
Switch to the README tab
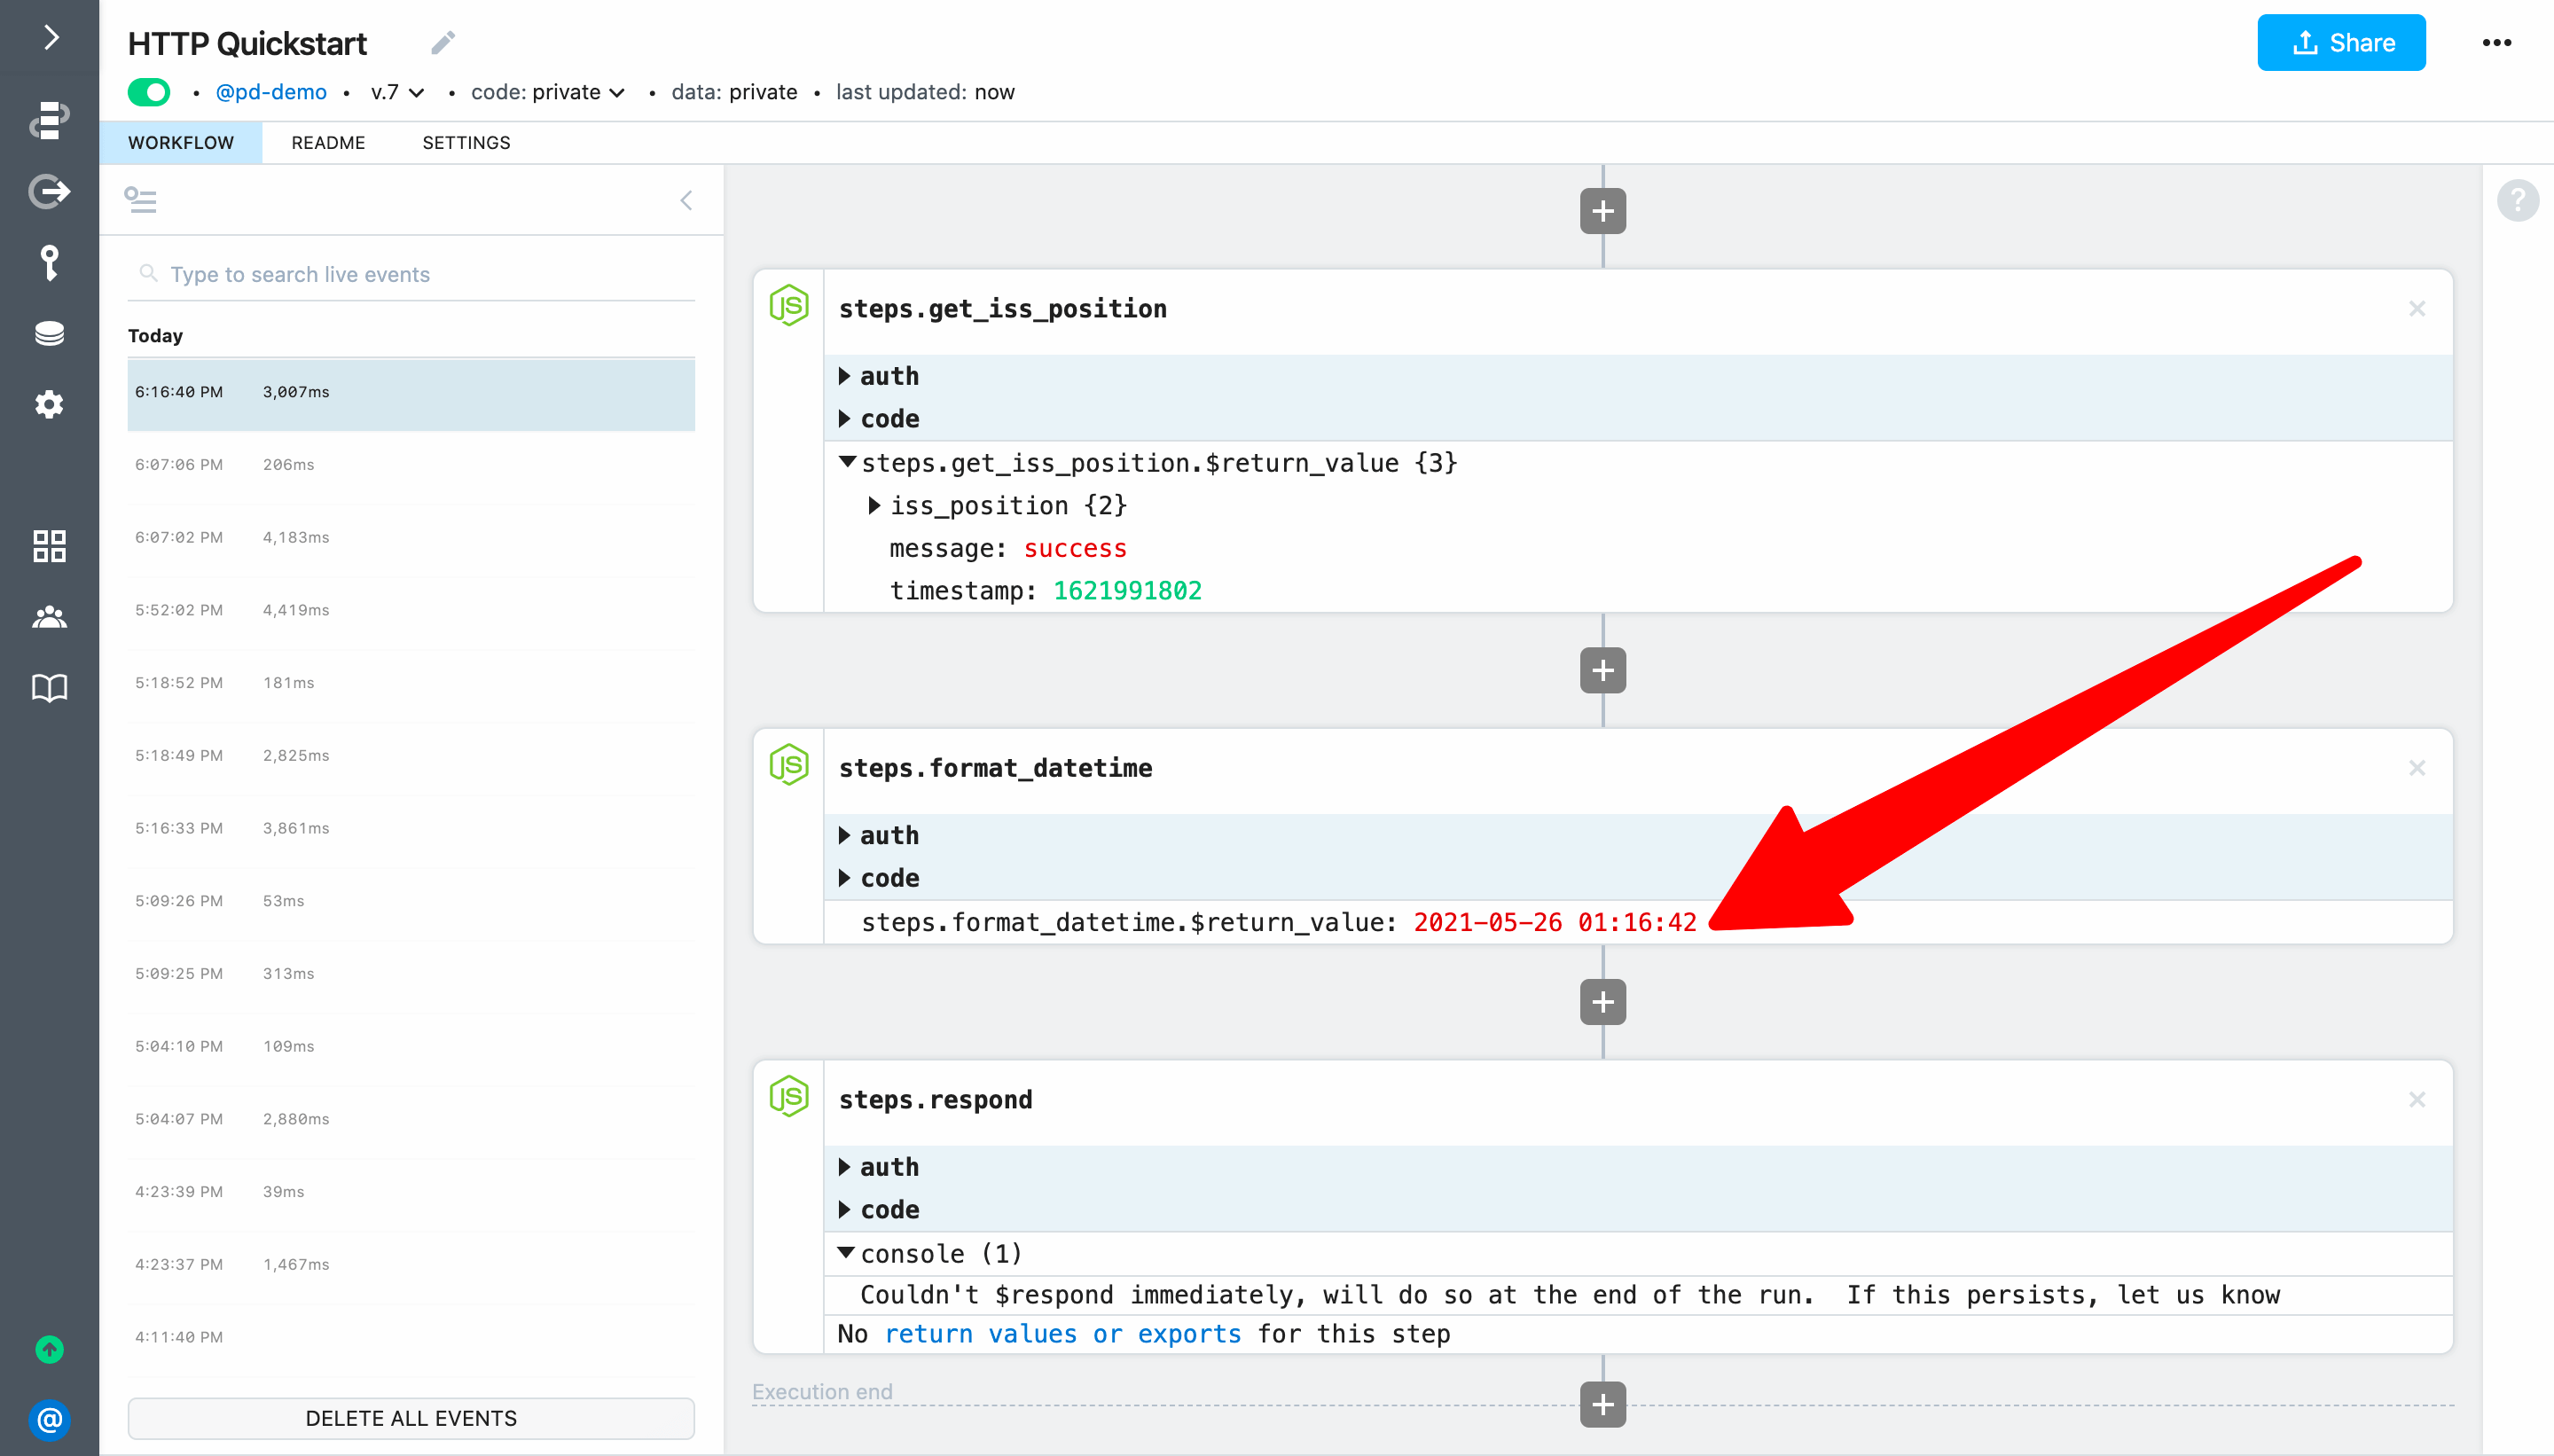[328, 143]
